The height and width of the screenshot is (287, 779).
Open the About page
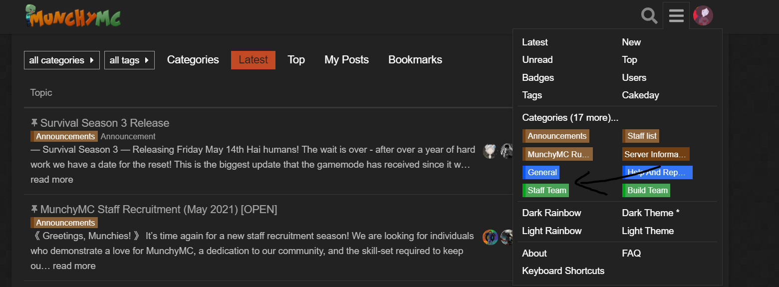(x=534, y=254)
